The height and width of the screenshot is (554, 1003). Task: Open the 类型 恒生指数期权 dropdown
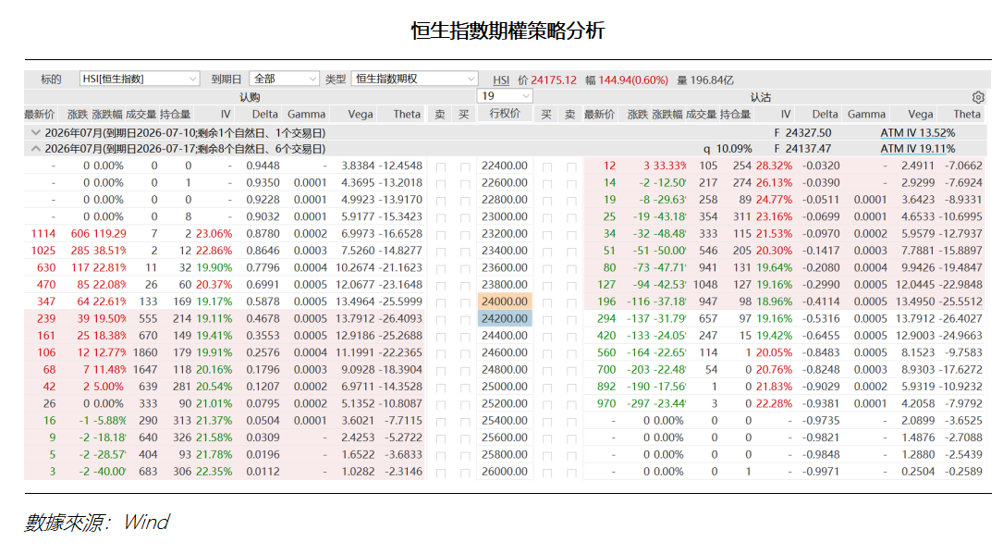click(x=414, y=79)
